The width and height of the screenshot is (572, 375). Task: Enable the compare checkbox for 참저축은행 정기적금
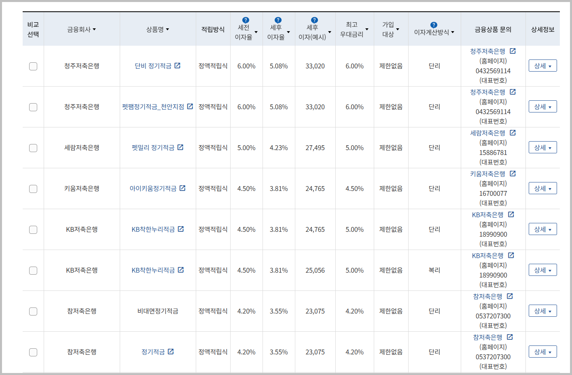click(x=33, y=352)
